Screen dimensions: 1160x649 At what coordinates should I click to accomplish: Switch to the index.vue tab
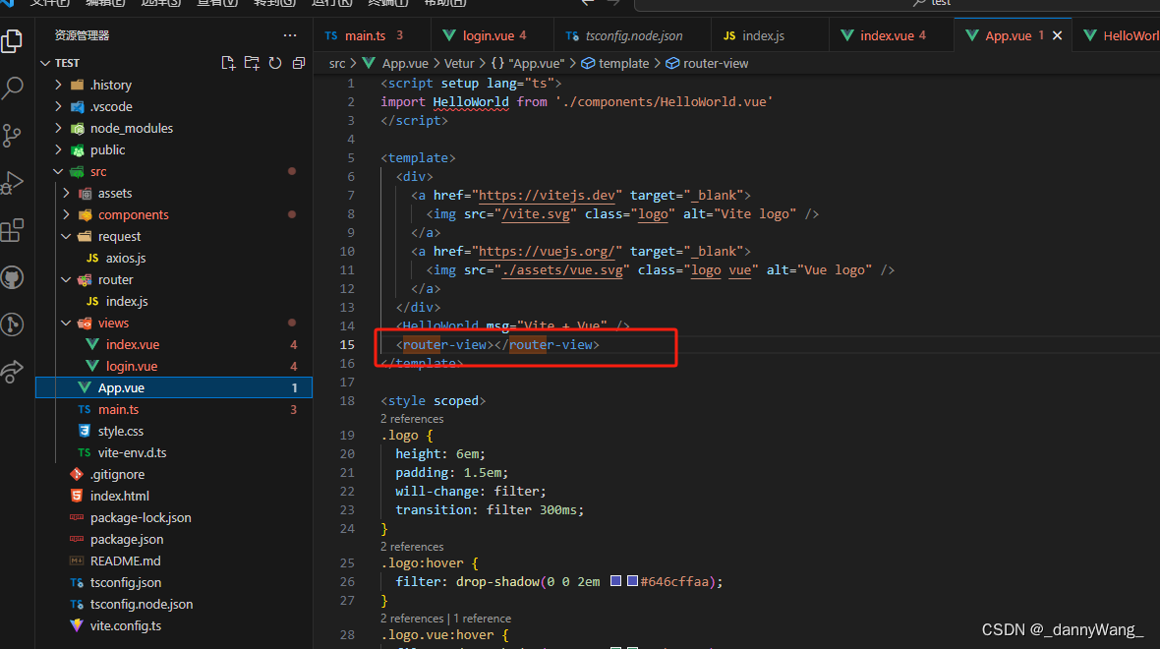pyautogui.click(x=892, y=35)
